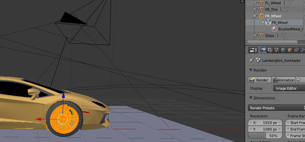Click the FR_Wheel child mesh icon
The height and width of the screenshot is (142, 305).
click(268, 22)
